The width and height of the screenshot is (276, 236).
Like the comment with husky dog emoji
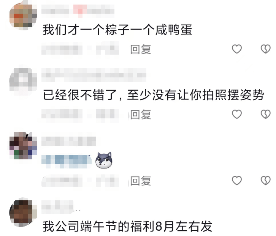coord(237,181)
